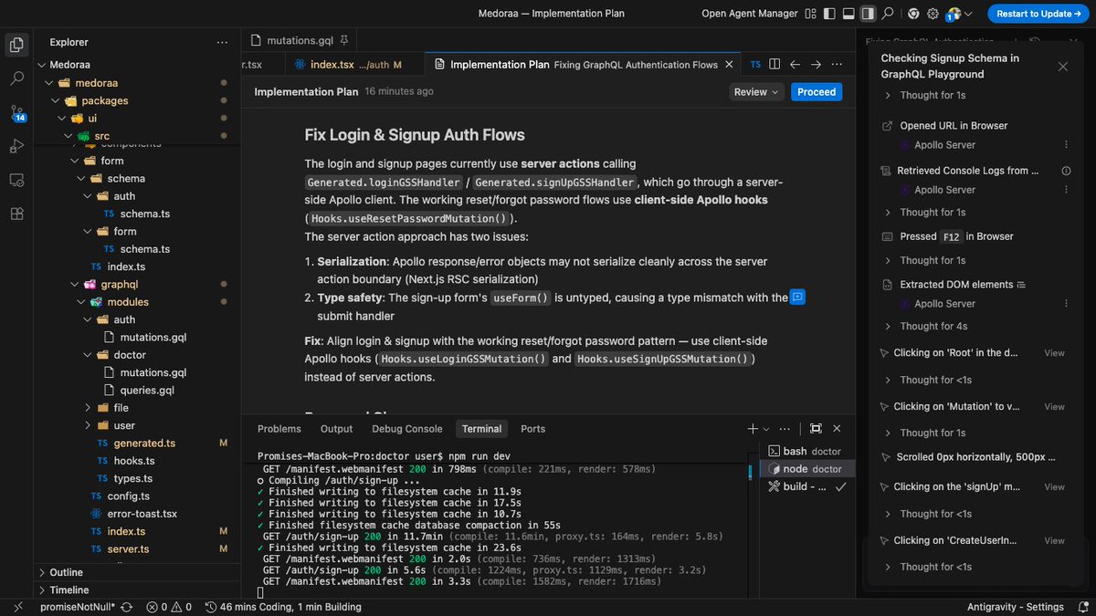Image resolution: width=1096 pixels, height=616 pixels.
Task: Switch to the mutations.gql tab
Action: coord(300,41)
